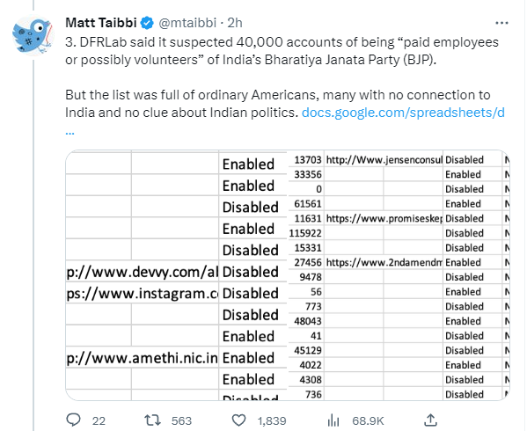
Task: Open the right spreadsheet image with jensenconsul URL
Action: click(399, 275)
